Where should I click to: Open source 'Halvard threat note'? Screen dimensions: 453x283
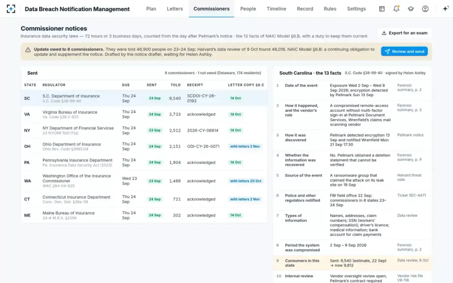409,178
